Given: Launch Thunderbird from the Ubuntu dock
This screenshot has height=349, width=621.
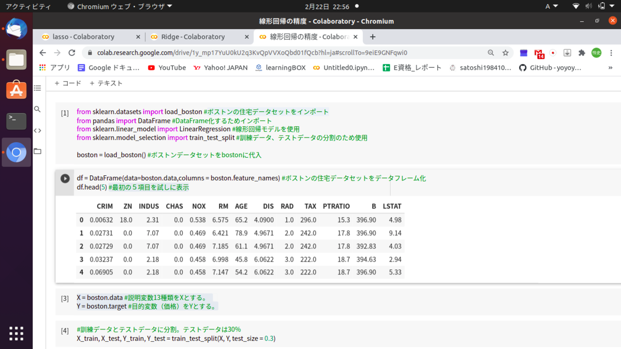Looking at the screenshot, I should click(x=16, y=29).
